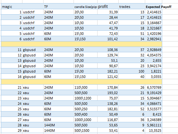Image resolution: width=178 pixels, height=134 pixels.
Task: Click profit value 193,02
Action: 108,93
